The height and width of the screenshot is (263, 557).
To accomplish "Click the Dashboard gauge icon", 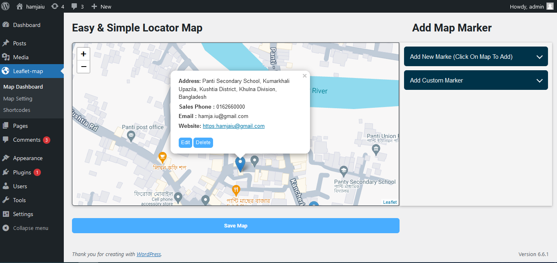I will (6, 25).
